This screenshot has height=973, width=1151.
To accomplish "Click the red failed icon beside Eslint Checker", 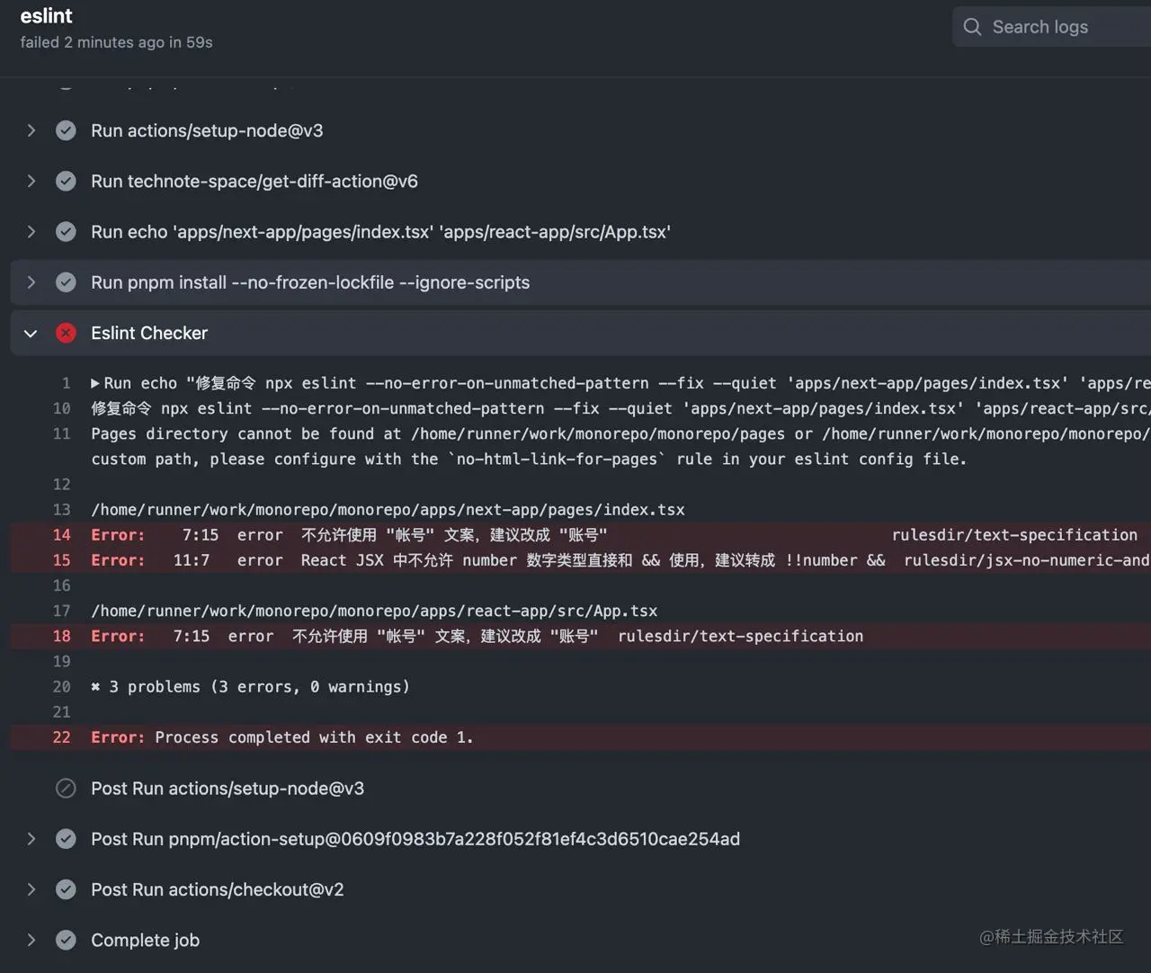I will 66,333.
